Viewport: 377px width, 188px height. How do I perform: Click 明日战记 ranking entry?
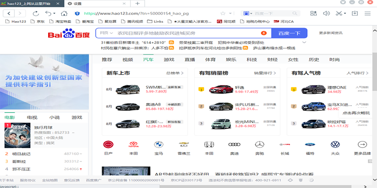(21, 154)
